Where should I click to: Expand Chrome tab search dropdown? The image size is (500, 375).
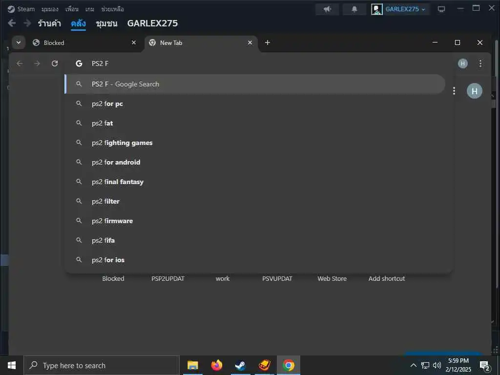(x=19, y=42)
